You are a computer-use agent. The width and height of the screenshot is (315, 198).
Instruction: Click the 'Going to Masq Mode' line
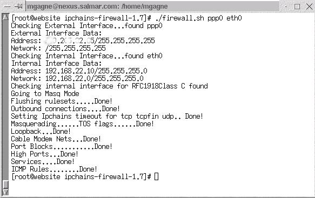pyautogui.click(x=45, y=94)
